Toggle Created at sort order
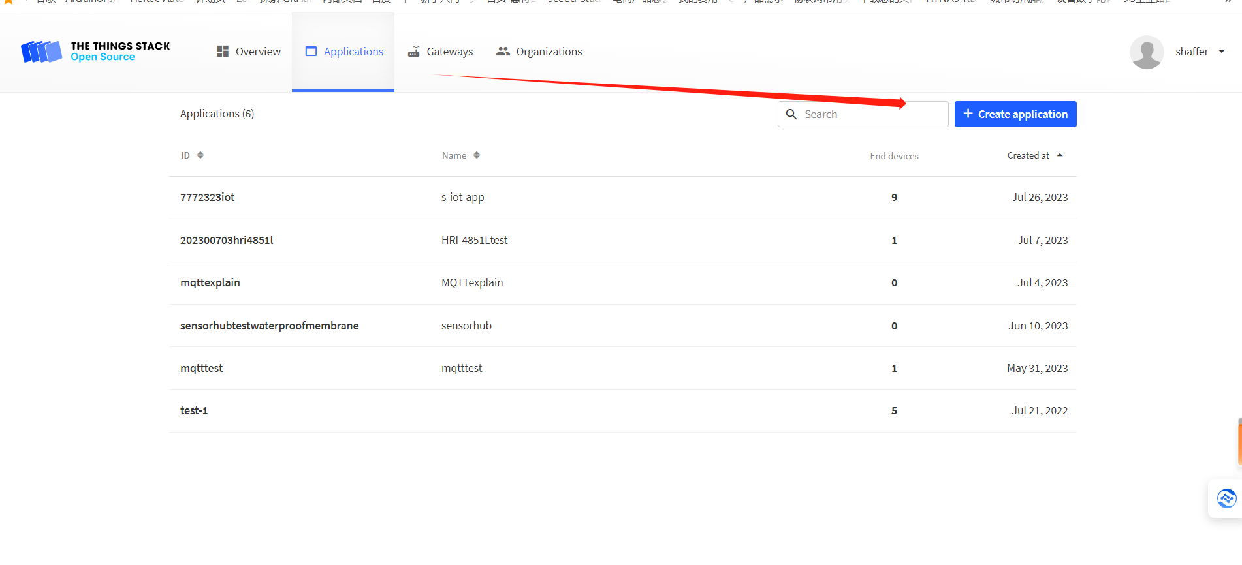 tap(1034, 155)
